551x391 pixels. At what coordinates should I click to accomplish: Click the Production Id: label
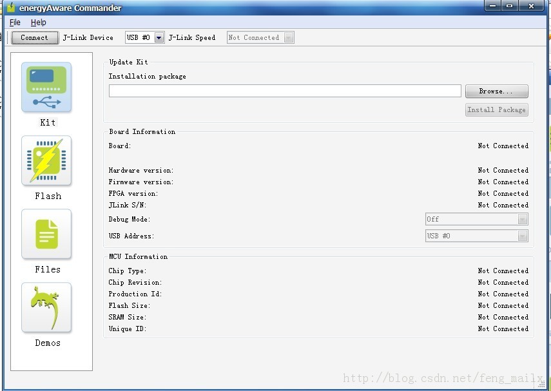tap(135, 294)
